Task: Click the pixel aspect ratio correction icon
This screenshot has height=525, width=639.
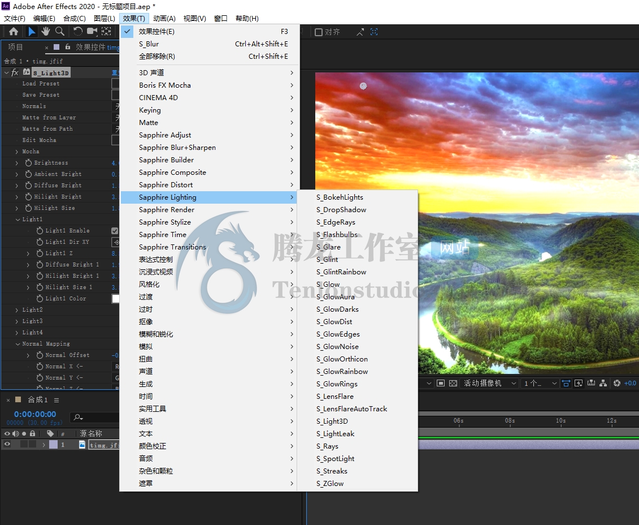Action: 566,383
